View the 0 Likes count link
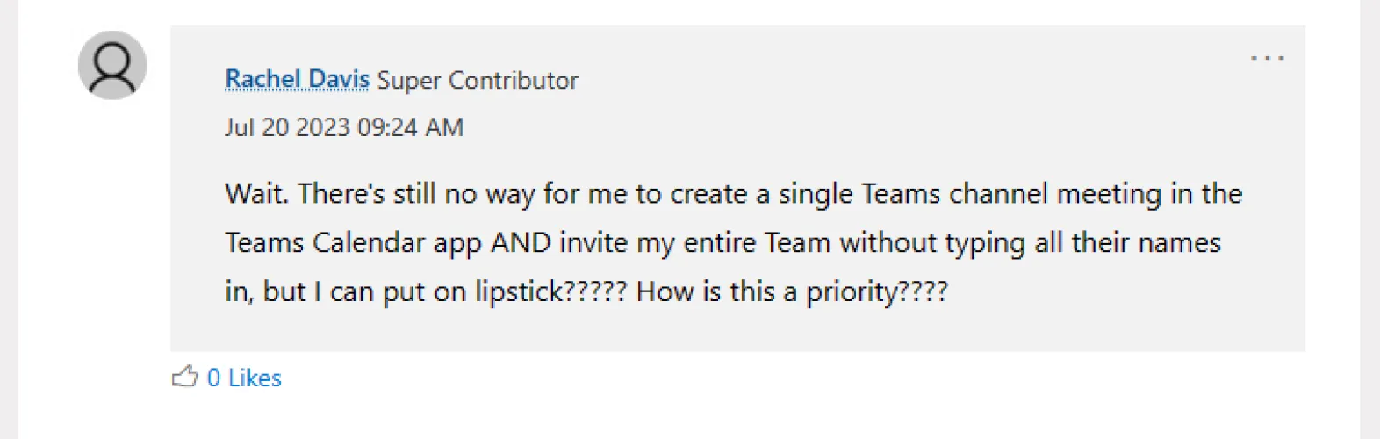 (244, 378)
